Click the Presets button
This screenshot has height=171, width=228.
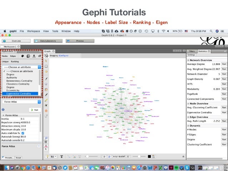[8, 158]
